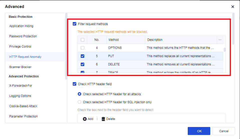Uncheck Filter request methods checkbox
The image size is (240, 139).
[x=74, y=24]
